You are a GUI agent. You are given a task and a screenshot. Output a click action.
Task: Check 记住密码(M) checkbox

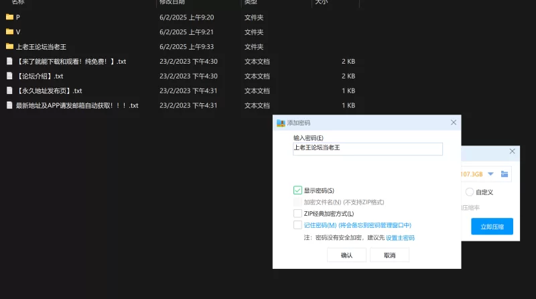click(297, 225)
